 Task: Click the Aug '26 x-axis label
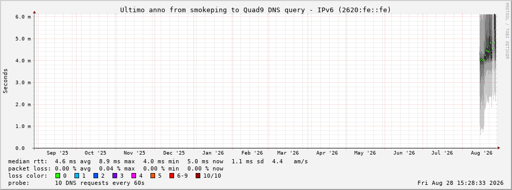482,153
